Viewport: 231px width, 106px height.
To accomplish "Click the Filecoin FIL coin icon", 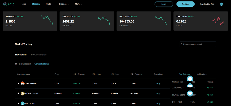I will pos(23,103).
